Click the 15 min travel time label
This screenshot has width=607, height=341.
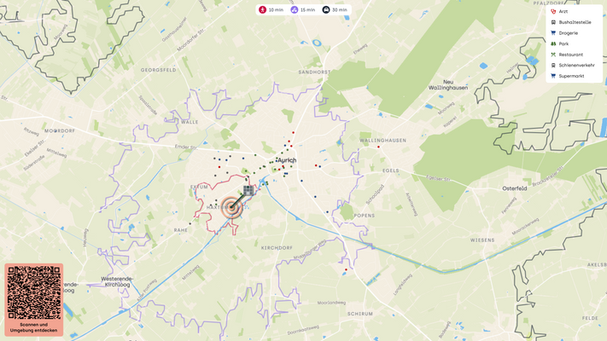[x=307, y=10]
